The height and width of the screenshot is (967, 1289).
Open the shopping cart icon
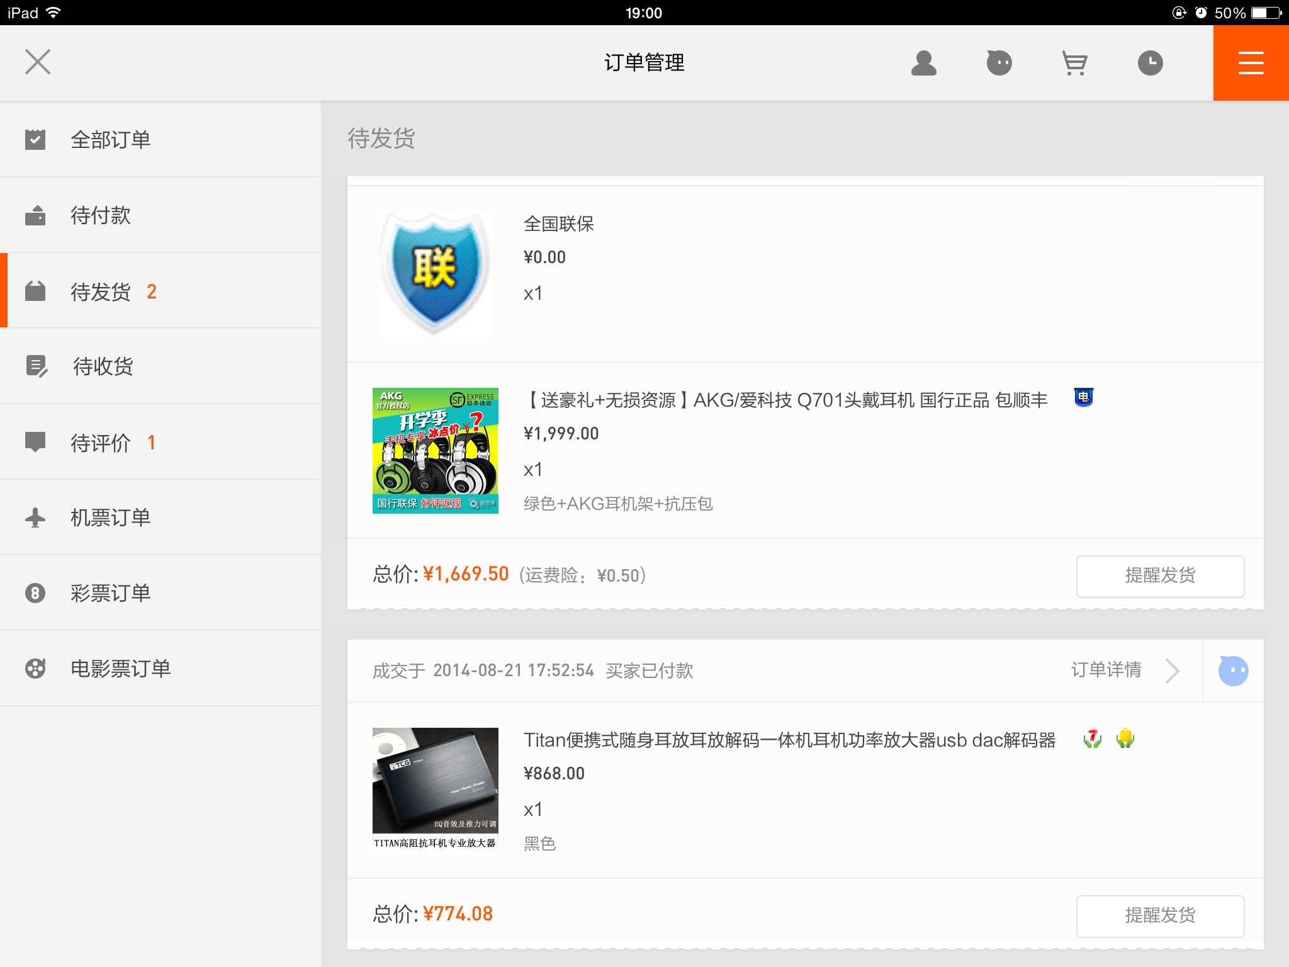[1074, 63]
